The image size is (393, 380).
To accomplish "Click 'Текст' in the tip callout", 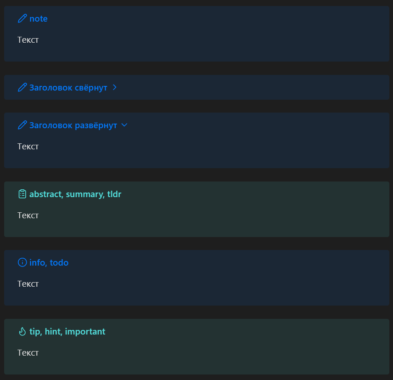I will (28, 353).
